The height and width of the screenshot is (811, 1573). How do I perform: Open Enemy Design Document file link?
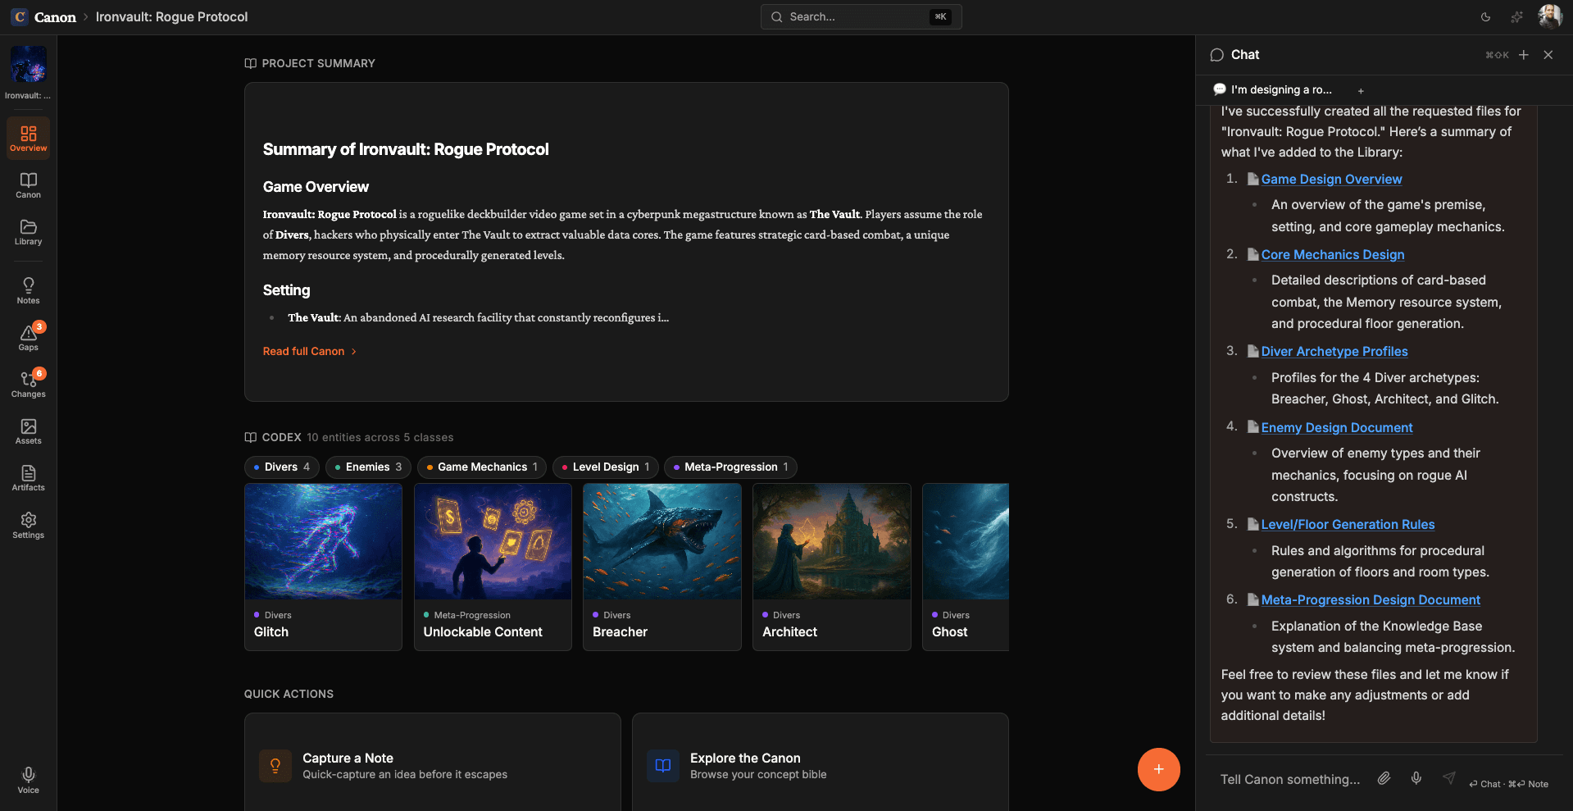[x=1337, y=427]
